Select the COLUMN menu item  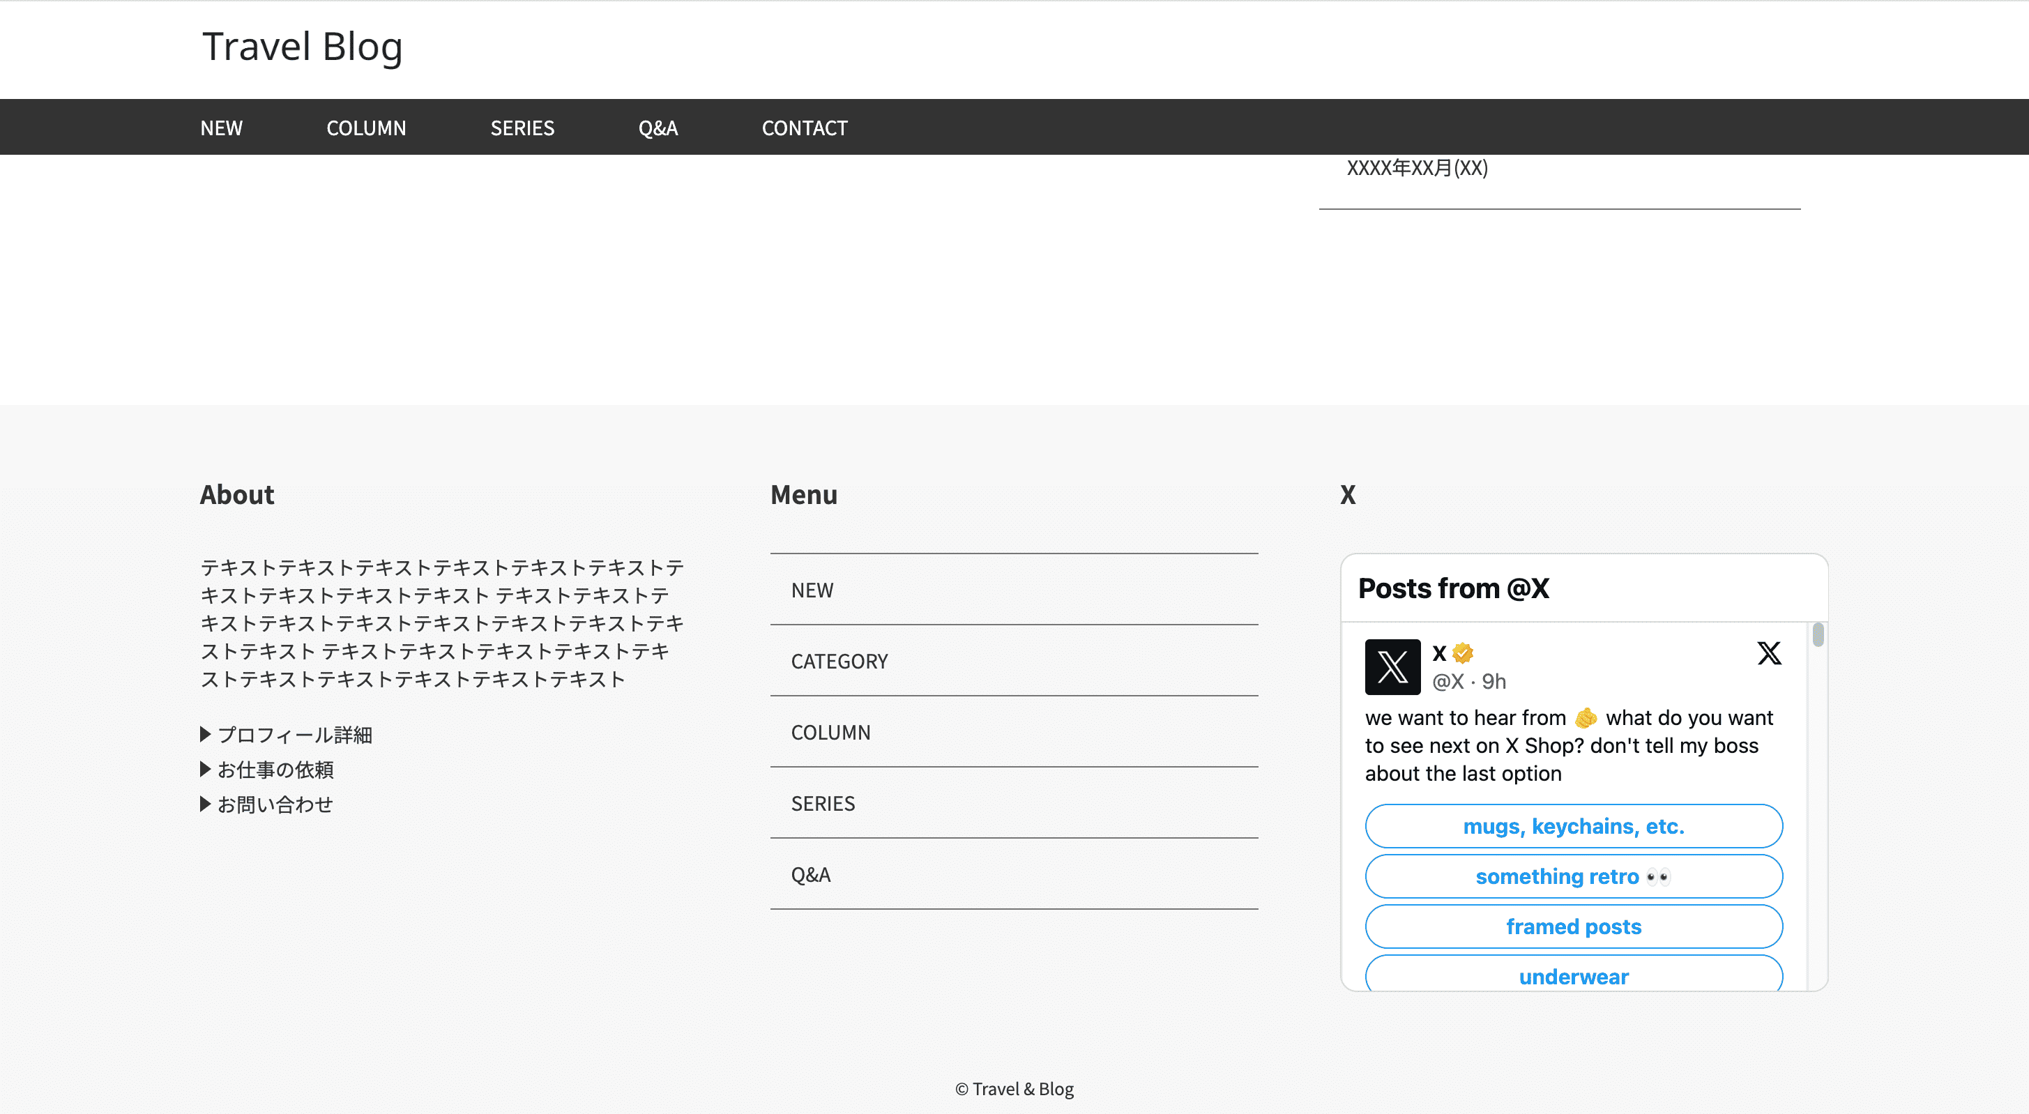tap(365, 126)
